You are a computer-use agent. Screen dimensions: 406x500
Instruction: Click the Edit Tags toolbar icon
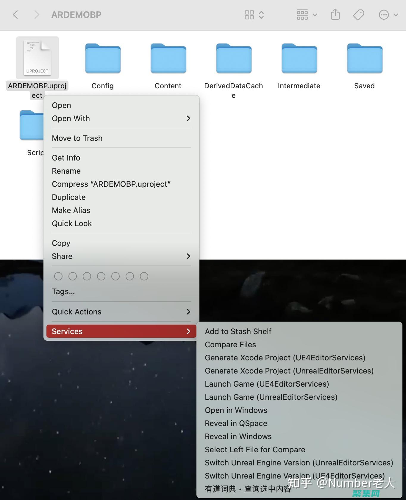pyautogui.click(x=358, y=15)
